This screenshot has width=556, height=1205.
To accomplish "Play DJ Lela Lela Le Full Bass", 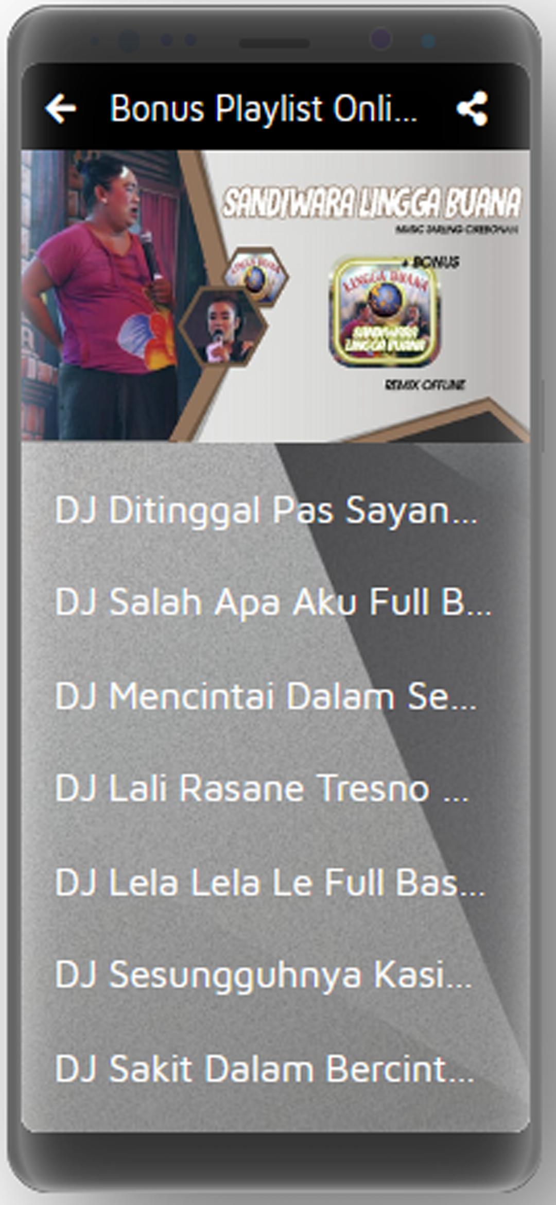I will click(x=275, y=882).
